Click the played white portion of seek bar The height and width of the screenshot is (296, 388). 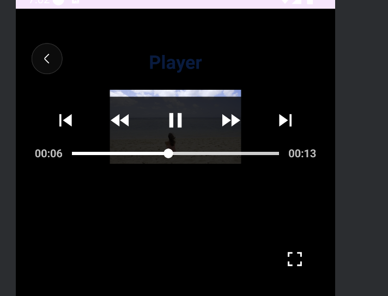pyautogui.click(x=118, y=153)
